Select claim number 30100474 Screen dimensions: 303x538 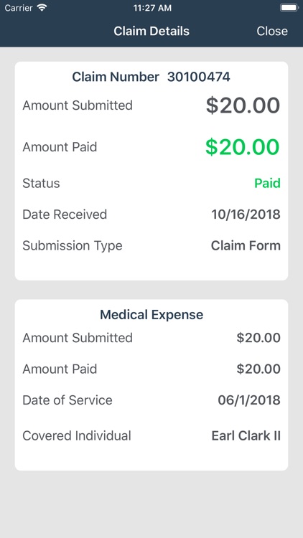point(199,77)
